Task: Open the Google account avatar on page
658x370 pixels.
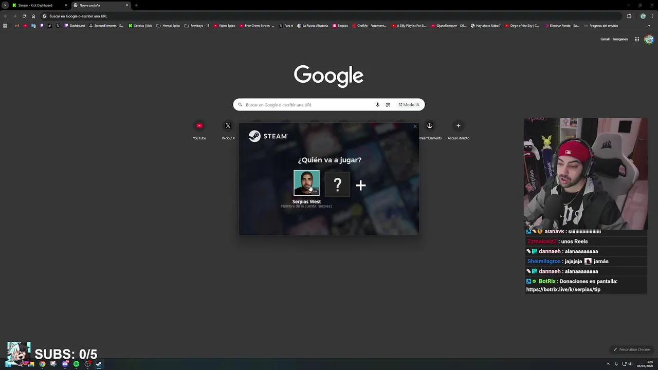Action: [649, 39]
